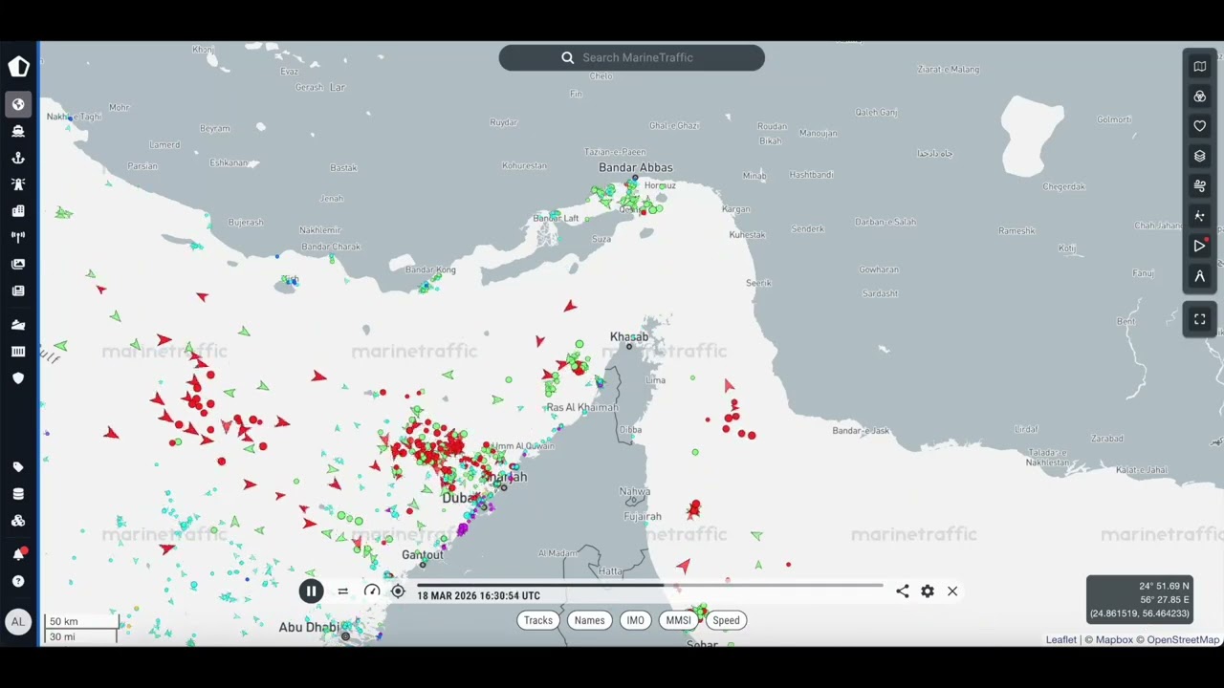
Task: Click the Fujairah map label
Action: [x=642, y=516]
